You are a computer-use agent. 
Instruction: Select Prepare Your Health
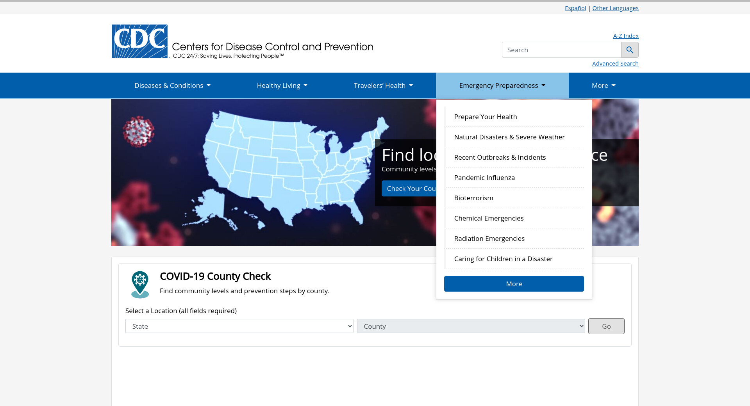[485, 117]
